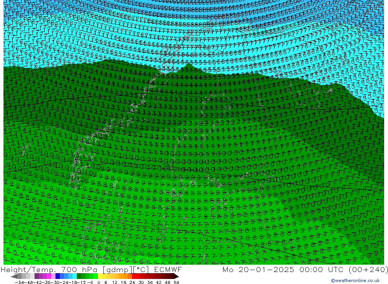This screenshot has width=388, height=284.
Task: Pick the orange 18 degree legend swatch
Action: [x=125, y=276]
